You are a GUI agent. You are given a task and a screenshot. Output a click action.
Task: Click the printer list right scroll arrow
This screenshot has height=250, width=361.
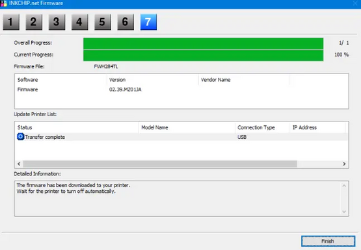pyautogui.click(x=344, y=164)
